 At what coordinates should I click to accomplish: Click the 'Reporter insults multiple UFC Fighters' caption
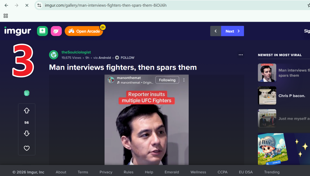(146, 97)
